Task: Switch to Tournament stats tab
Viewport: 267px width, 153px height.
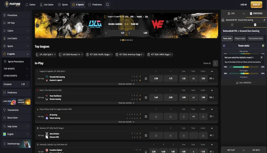Action: tap(255, 38)
